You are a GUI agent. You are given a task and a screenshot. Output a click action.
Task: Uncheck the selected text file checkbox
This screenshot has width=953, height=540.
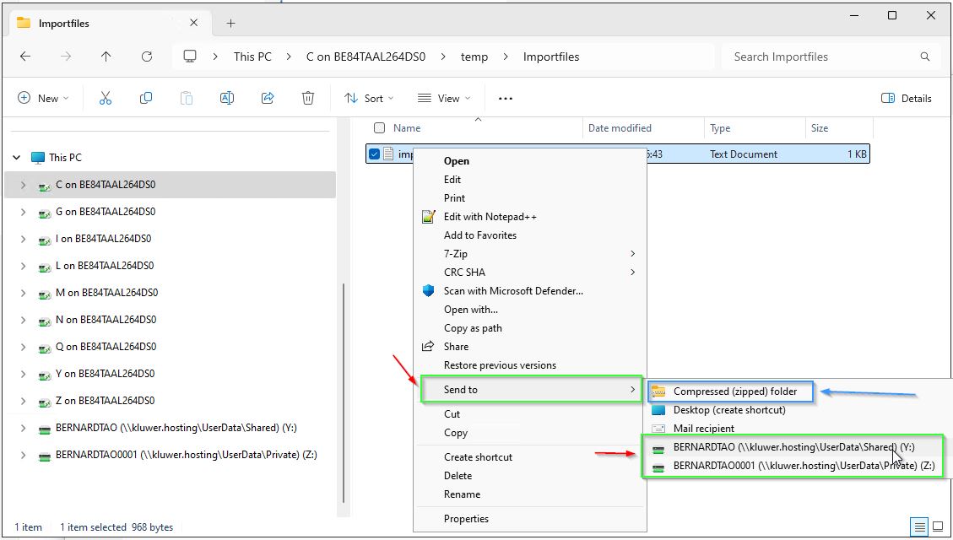click(x=375, y=154)
